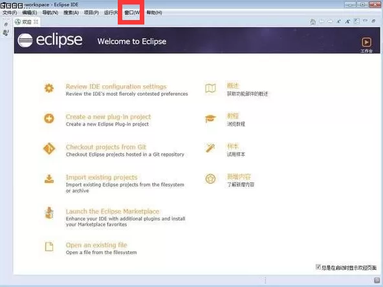Click the magic wand icon for 样本
Screen dimensions: 383x287
pos(210,148)
